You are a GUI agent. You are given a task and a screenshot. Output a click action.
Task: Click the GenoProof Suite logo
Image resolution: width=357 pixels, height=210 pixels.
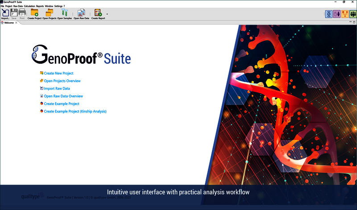81,54
